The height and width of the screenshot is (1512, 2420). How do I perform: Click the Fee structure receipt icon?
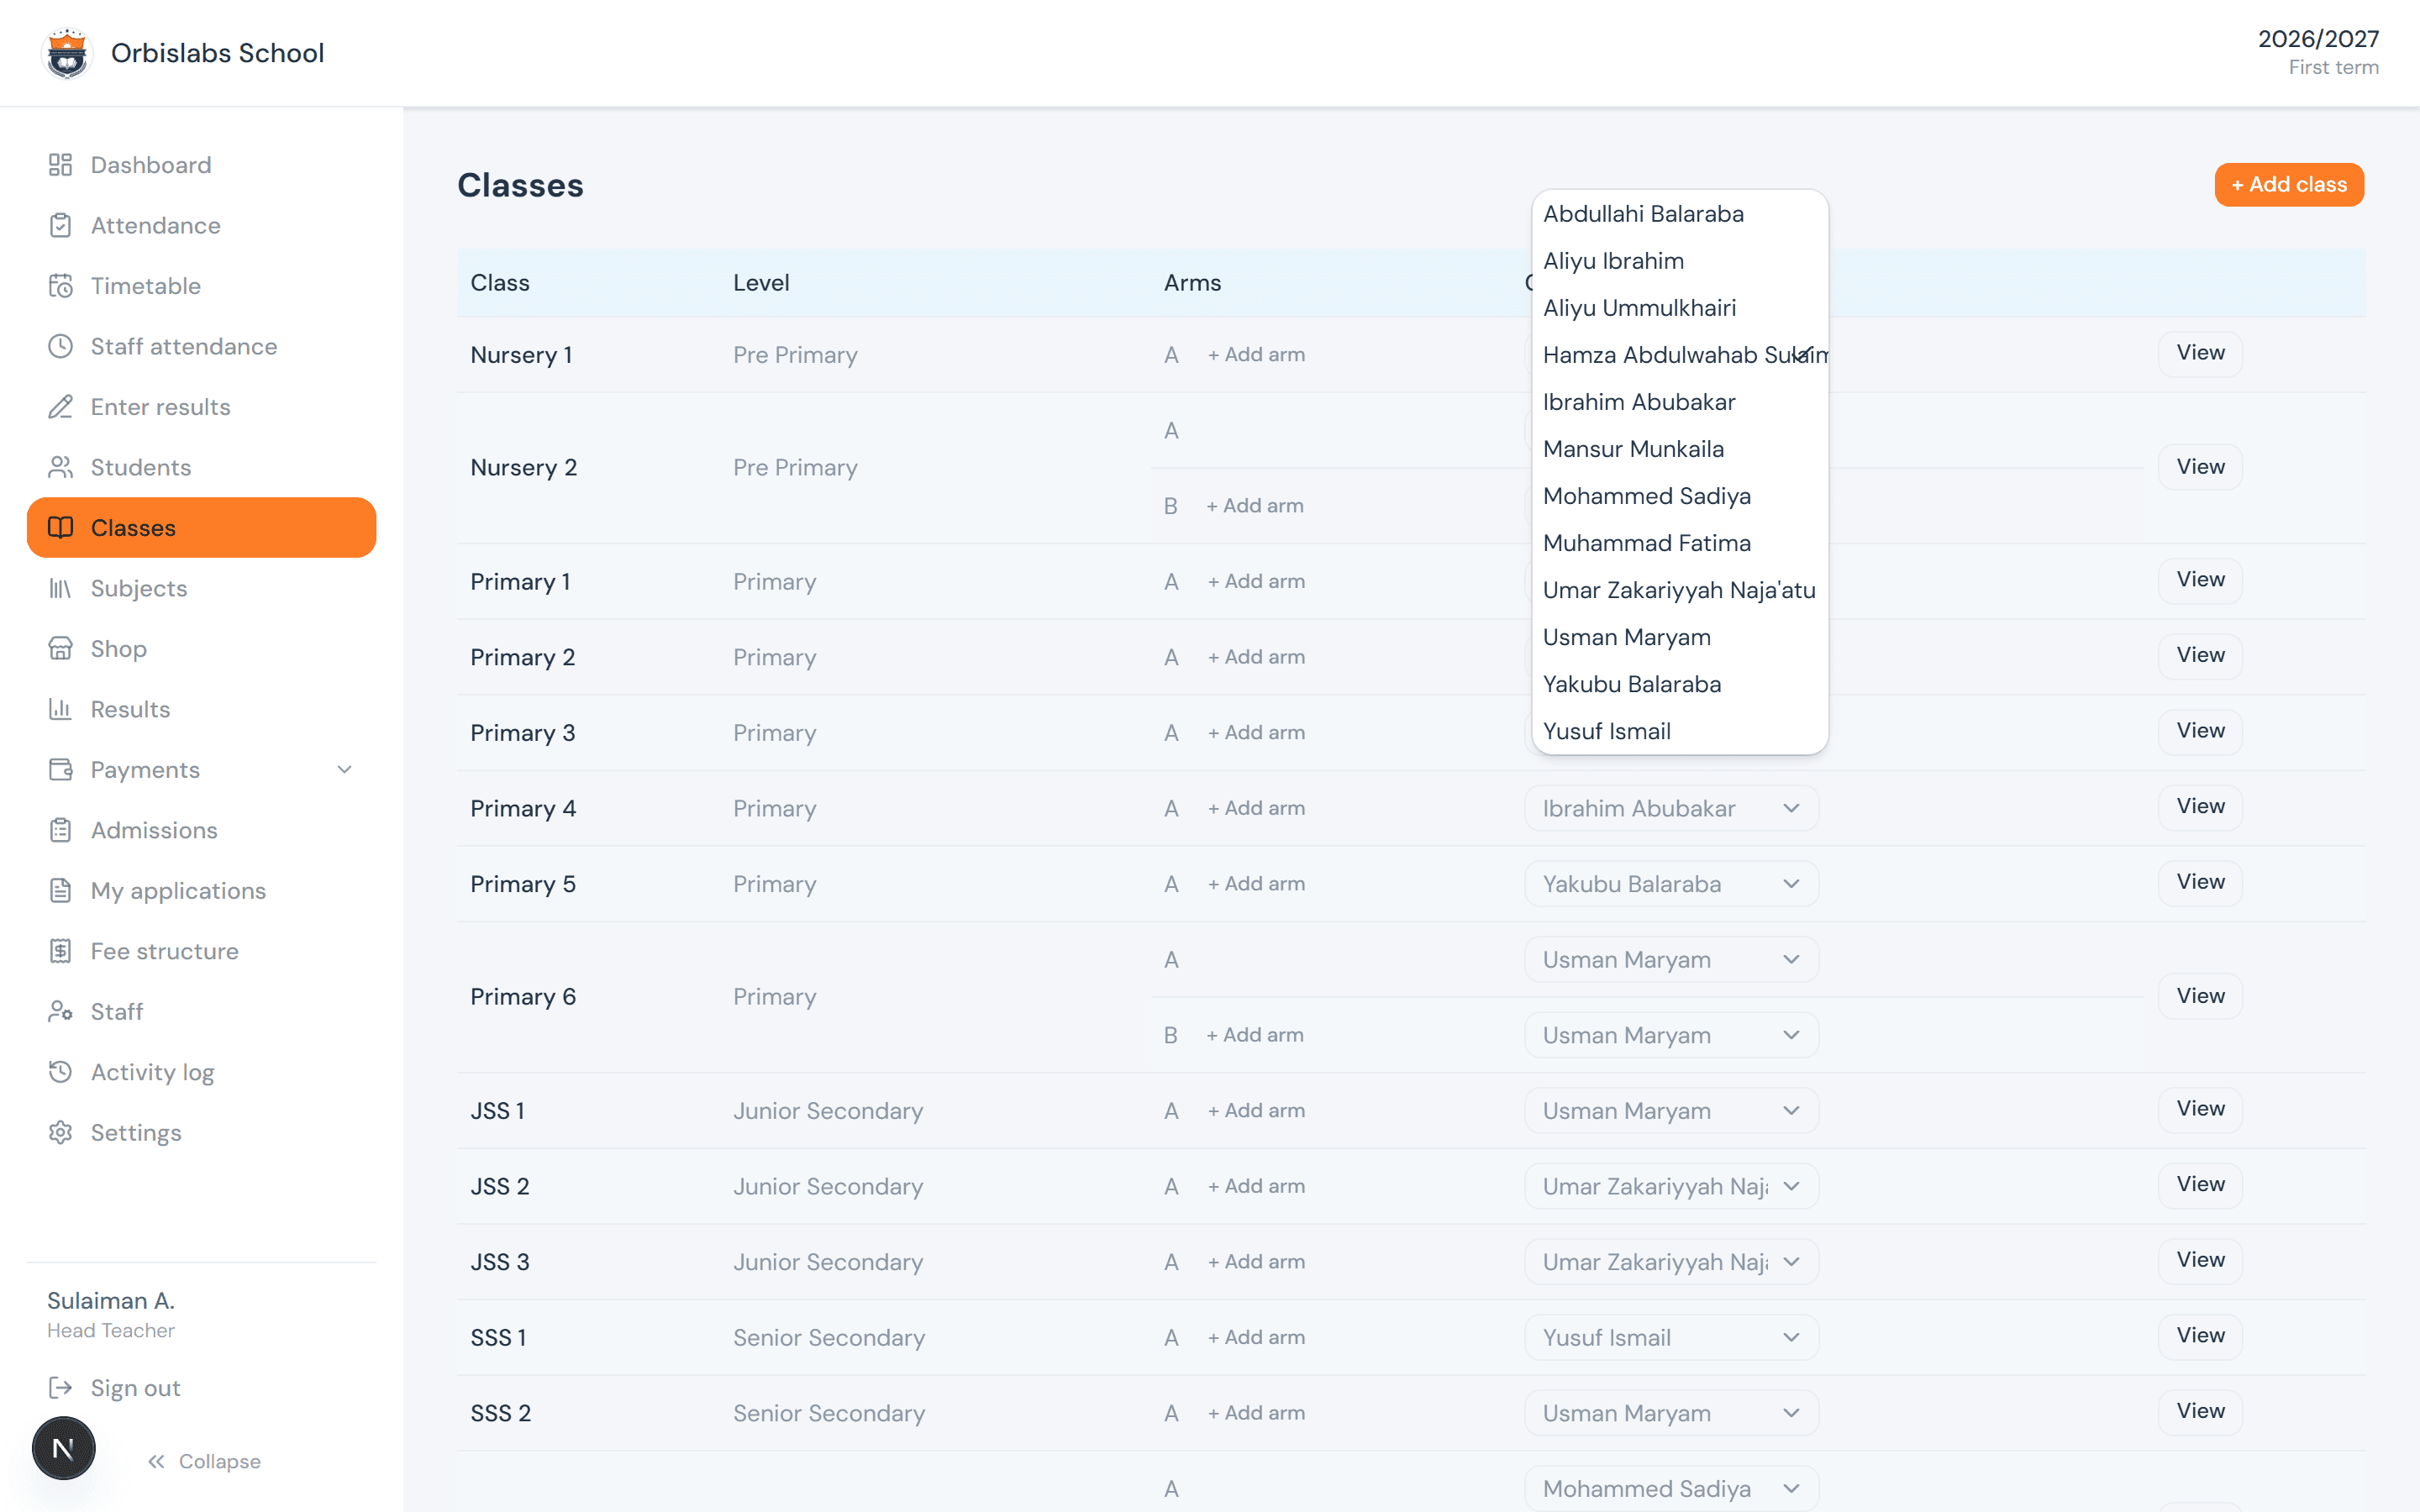(x=60, y=952)
